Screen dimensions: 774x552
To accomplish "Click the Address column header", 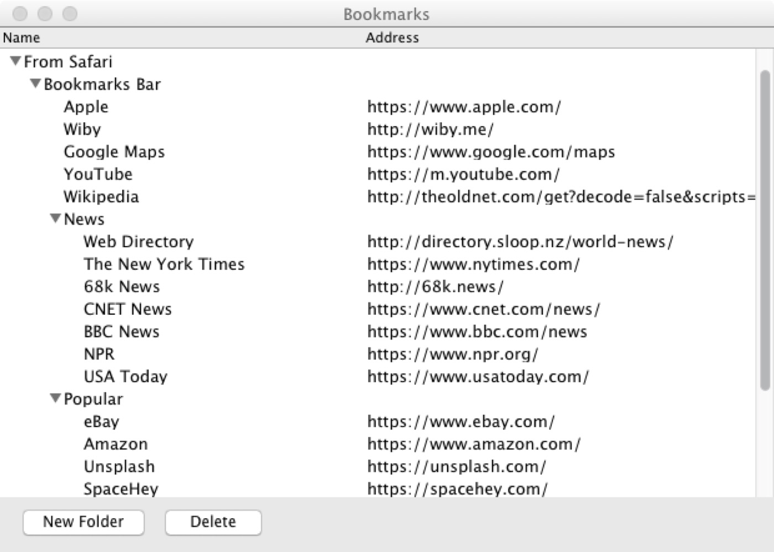I will pos(393,38).
